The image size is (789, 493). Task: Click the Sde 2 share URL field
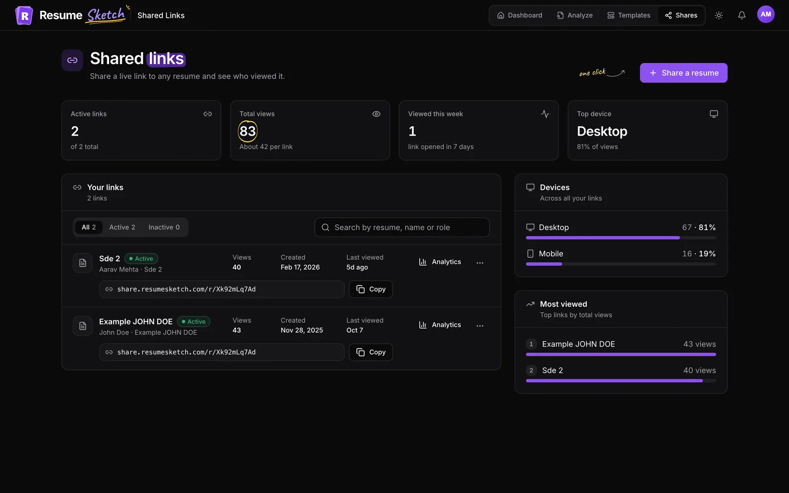click(222, 289)
